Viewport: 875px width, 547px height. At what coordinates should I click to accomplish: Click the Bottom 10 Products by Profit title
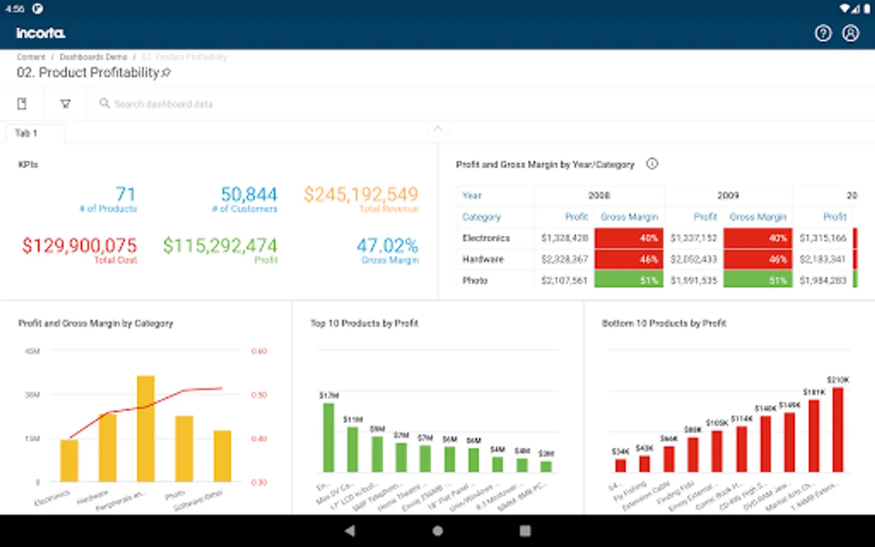click(x=664, y=323)
